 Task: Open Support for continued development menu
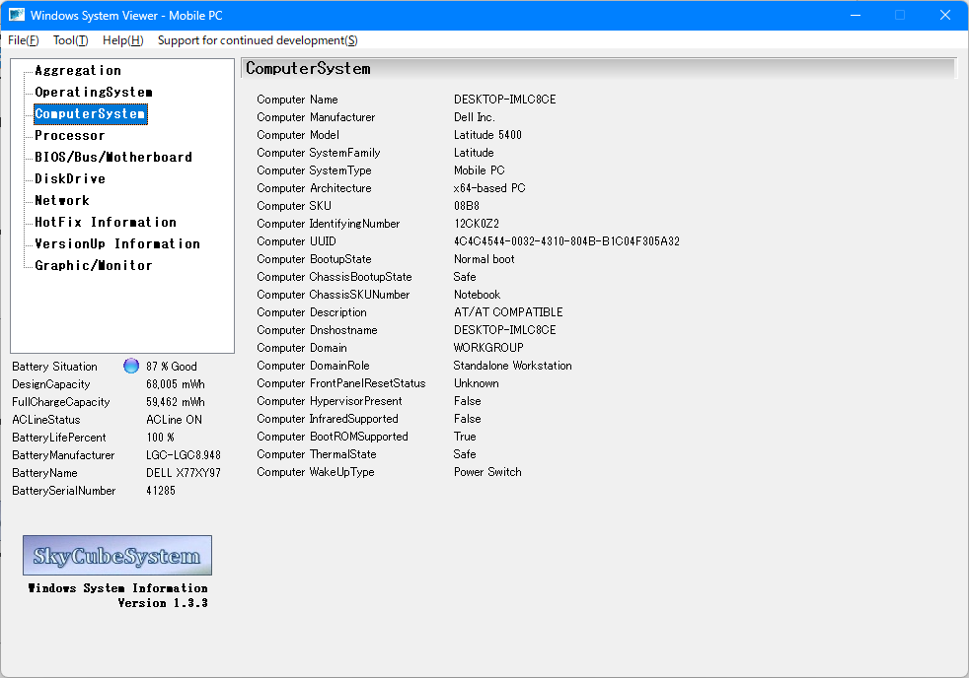[x=258, y=40]
